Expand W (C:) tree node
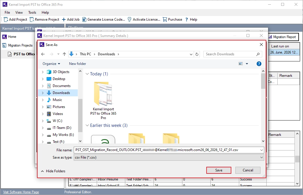 [x=43, y=121]
